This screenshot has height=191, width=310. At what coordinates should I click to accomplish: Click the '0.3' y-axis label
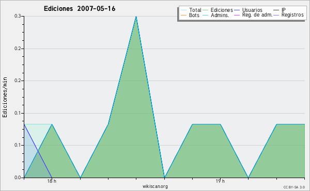tap(18, 16)
